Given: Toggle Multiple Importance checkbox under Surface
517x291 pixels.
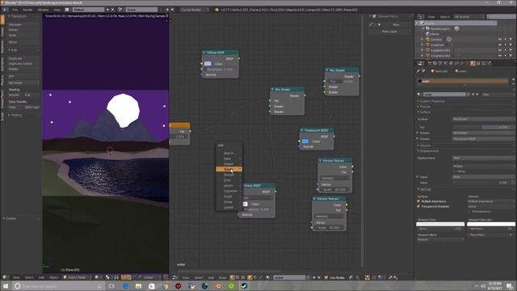Looking at the screenshot, I should click(x=418, y=201).
